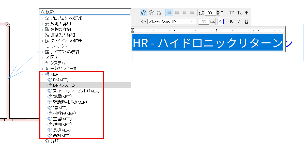
Task: Click the 図面 drawing icon
Action: click(47, 57)
